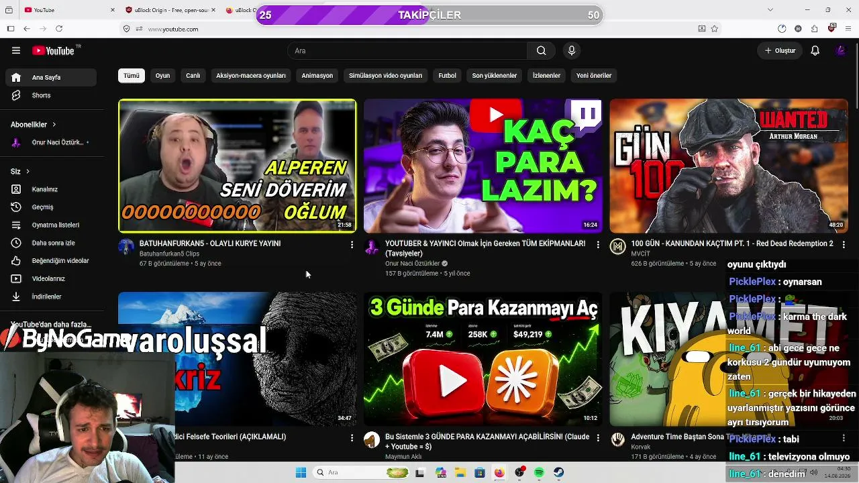Open Shorts in the sidebar
This screenshot has height=483, width=859.
coord(51,95)
